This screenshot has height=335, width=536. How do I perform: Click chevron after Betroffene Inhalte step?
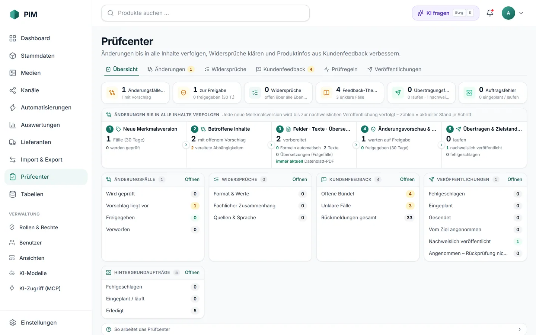(271, 145)
